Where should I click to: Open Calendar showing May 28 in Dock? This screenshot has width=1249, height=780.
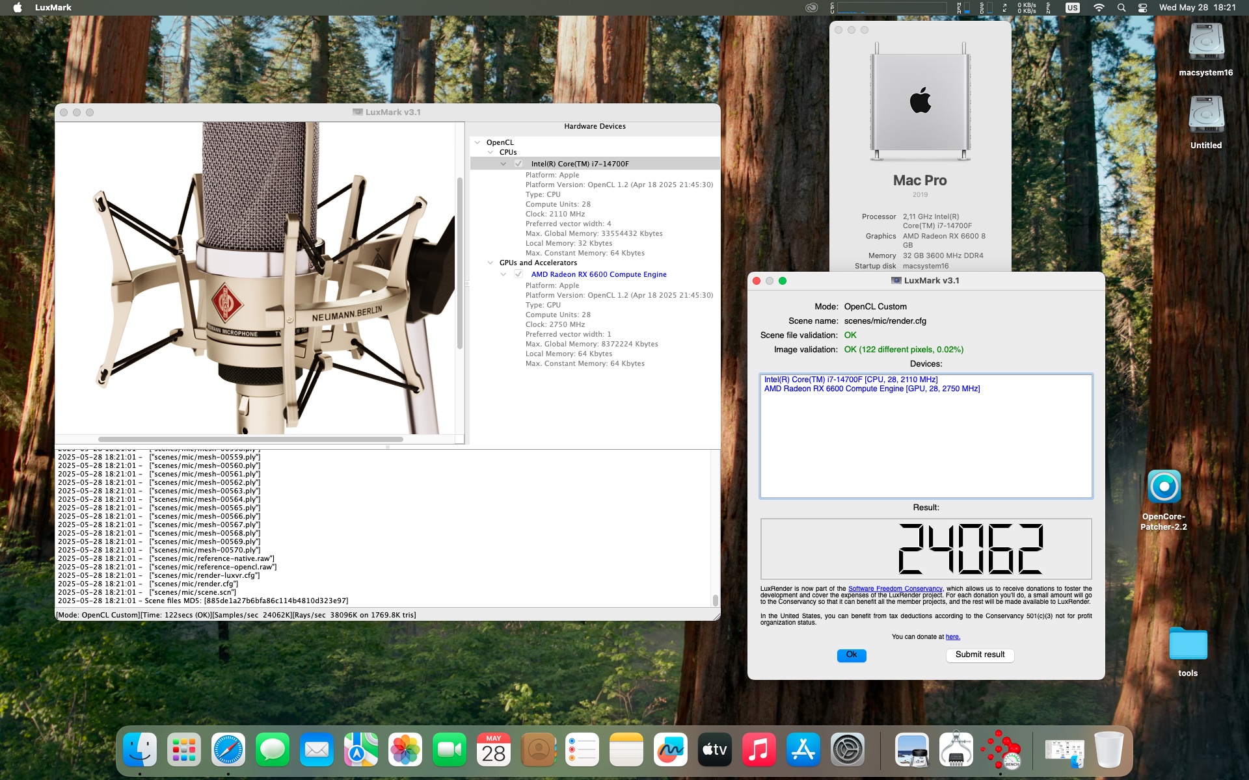tap(494, 750)
